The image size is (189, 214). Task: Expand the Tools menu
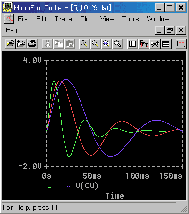click(x=131, y=19)
